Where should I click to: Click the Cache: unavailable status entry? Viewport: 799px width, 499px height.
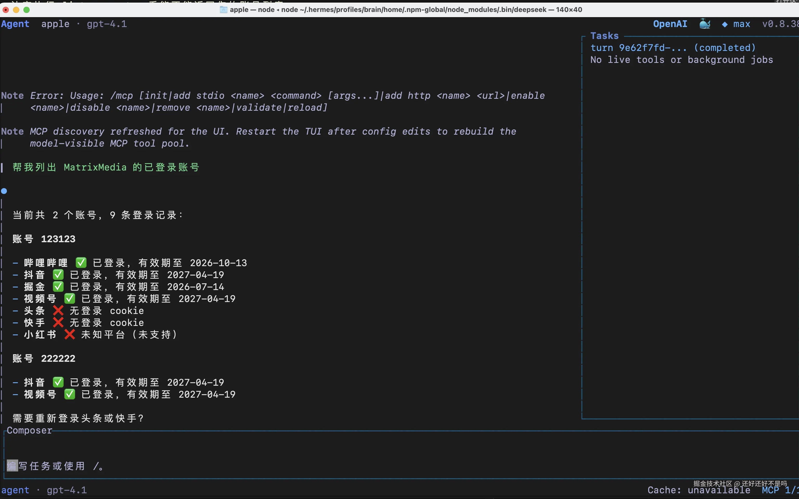699,490
